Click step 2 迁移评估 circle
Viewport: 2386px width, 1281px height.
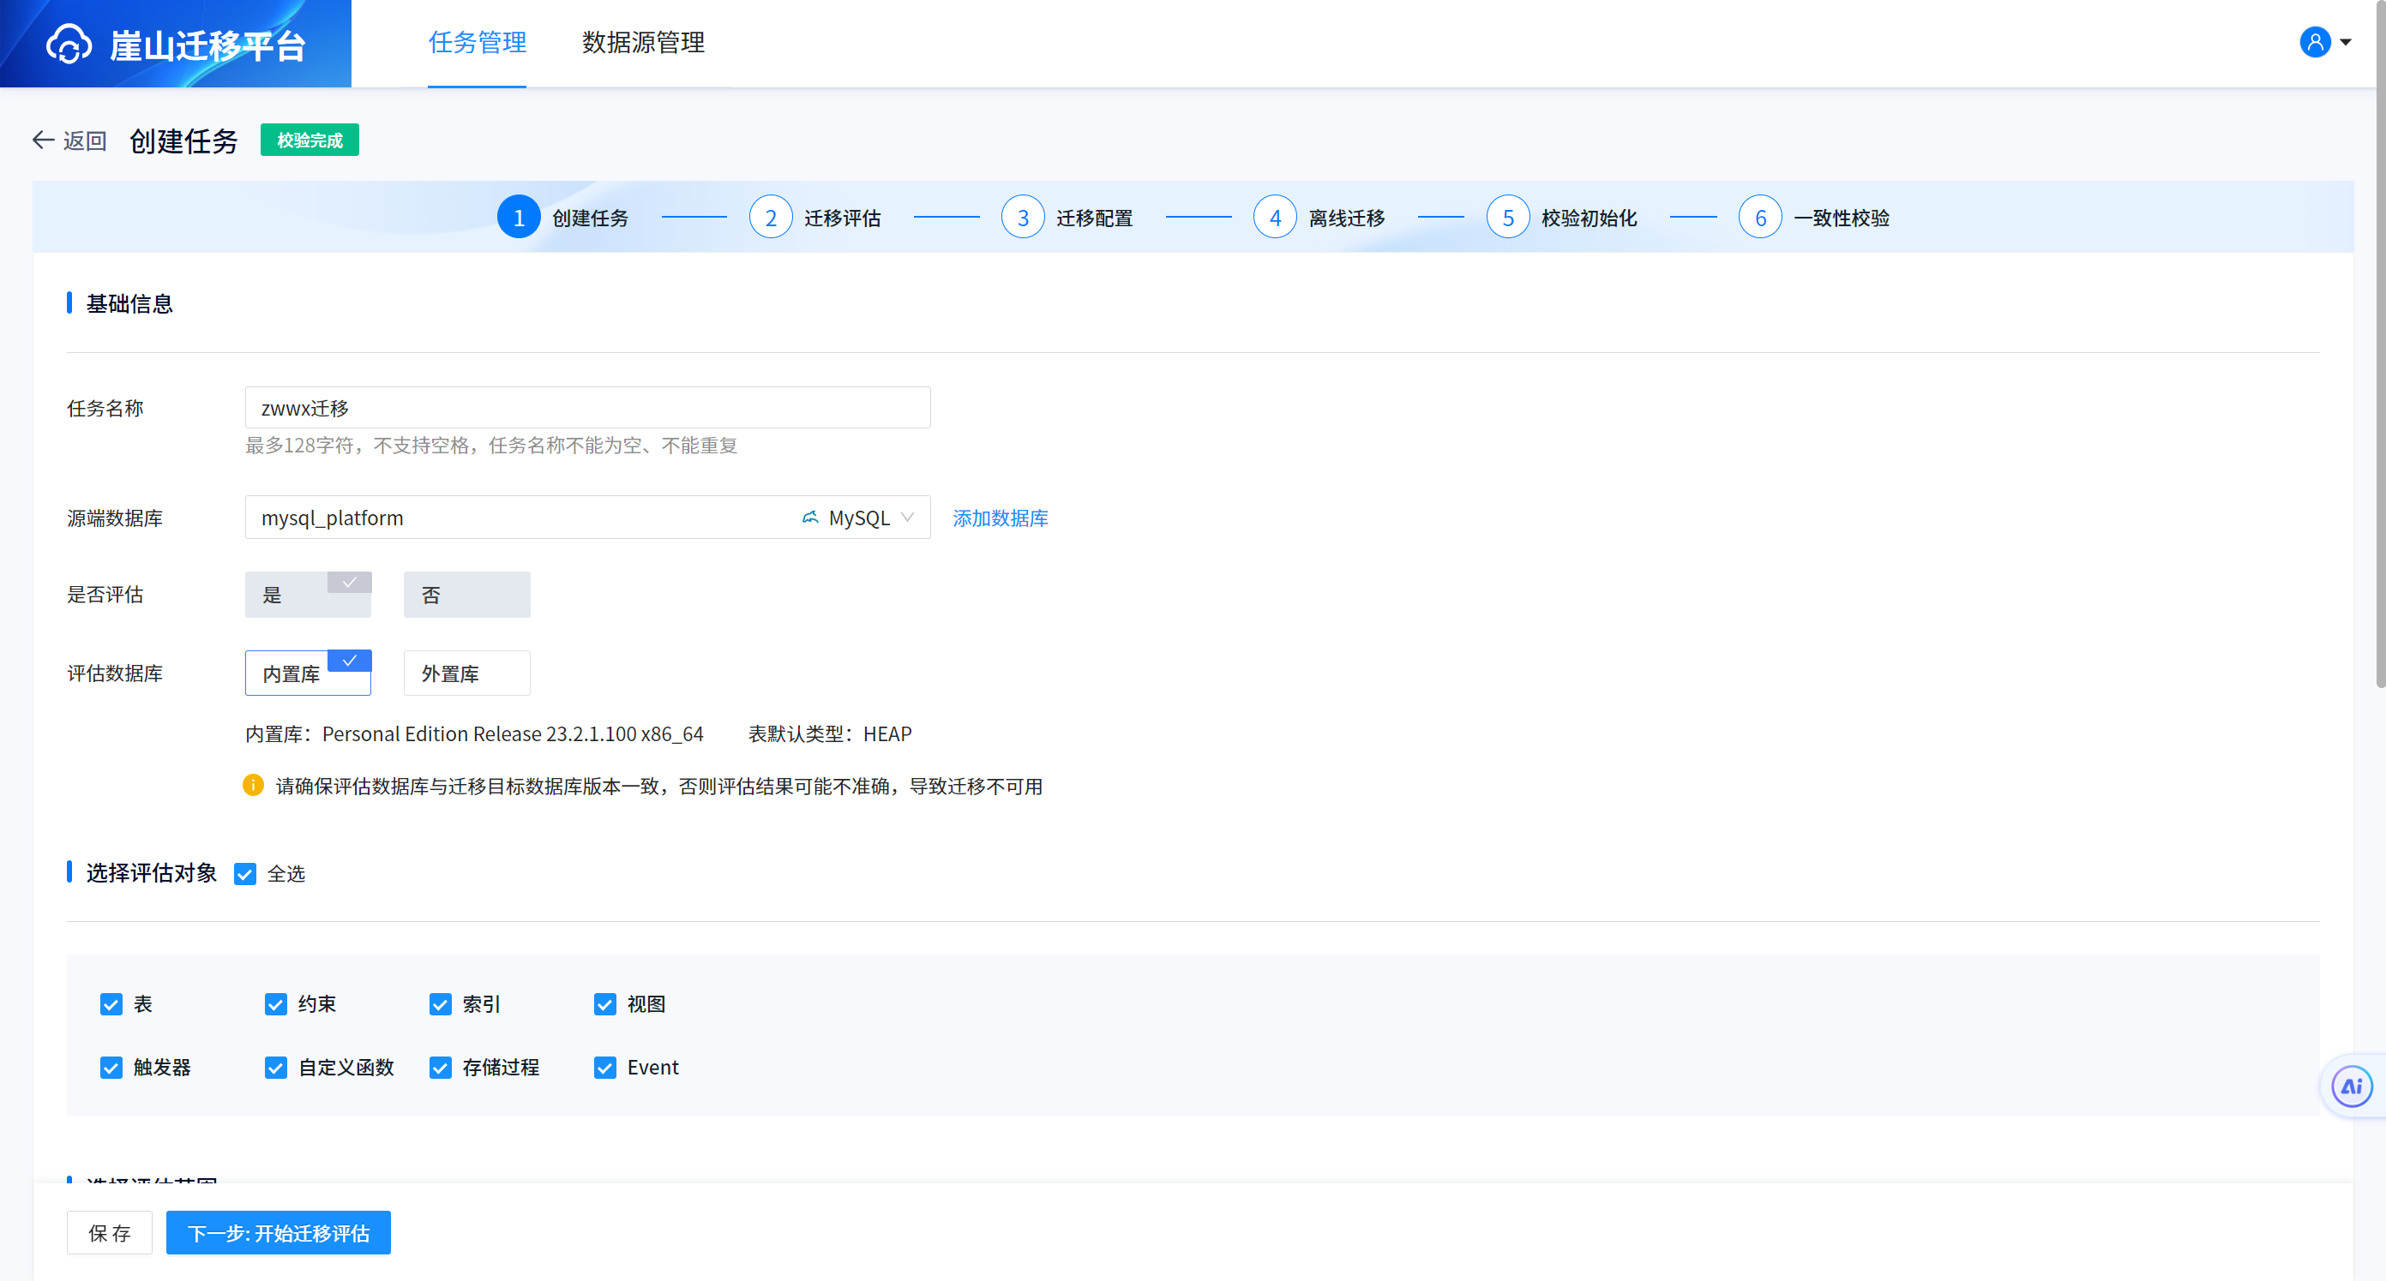770,218
